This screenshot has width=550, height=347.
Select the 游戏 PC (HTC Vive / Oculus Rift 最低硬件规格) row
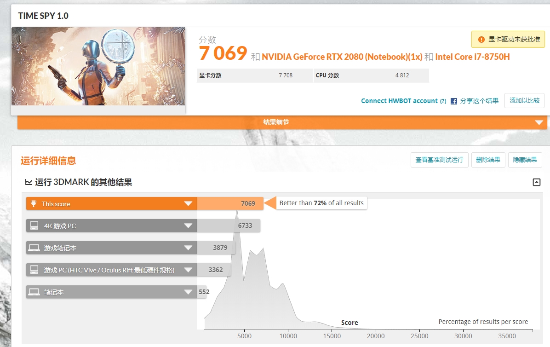point(112,270)
